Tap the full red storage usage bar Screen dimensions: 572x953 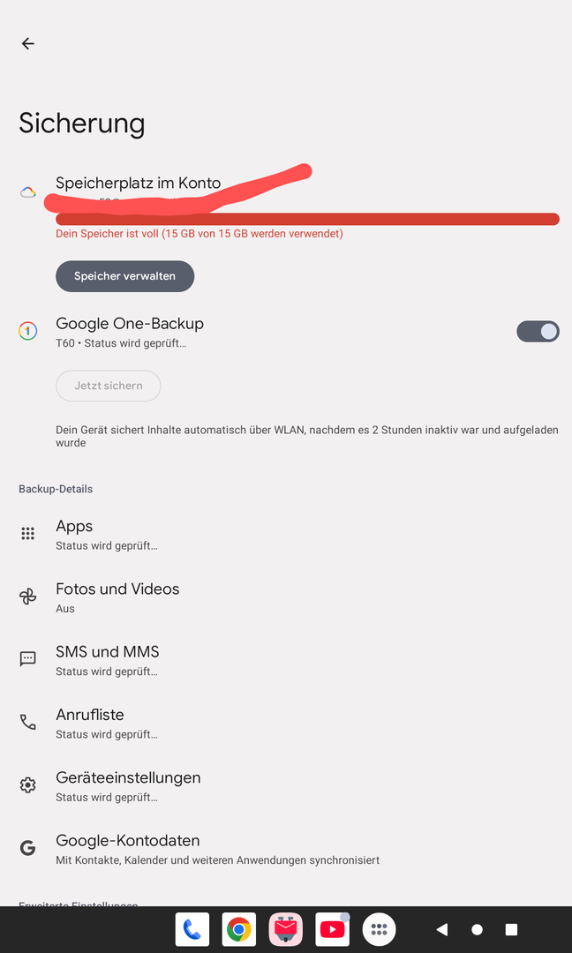[x=307, y=219]
